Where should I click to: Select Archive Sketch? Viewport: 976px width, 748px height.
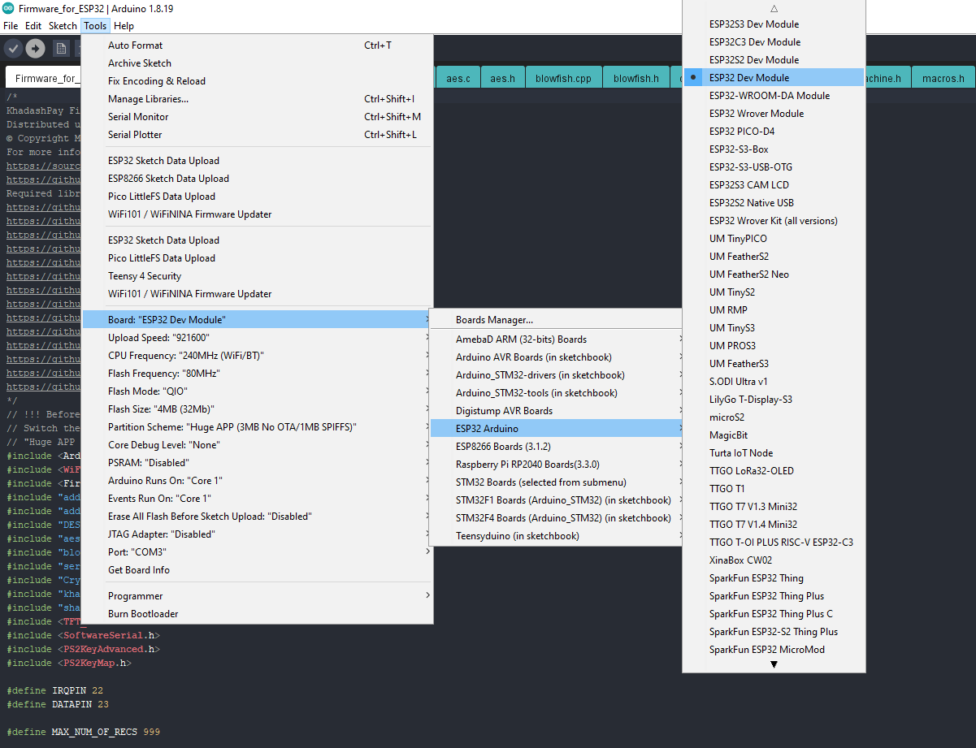(258, 63)
